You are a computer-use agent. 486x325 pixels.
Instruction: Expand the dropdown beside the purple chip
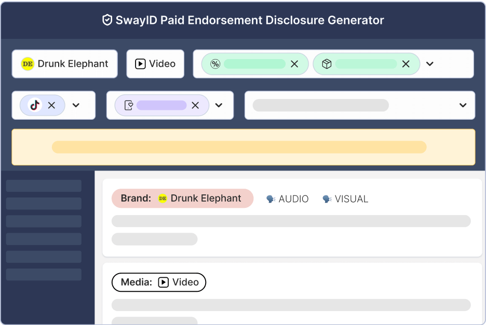pyautogui.click(x=219, y=105)
